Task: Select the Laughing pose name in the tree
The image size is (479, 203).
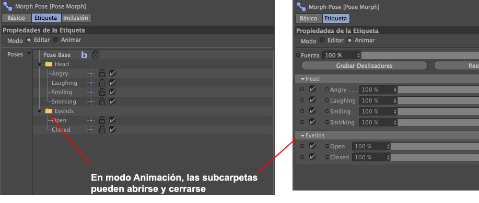Action: [x=64, y=83]
